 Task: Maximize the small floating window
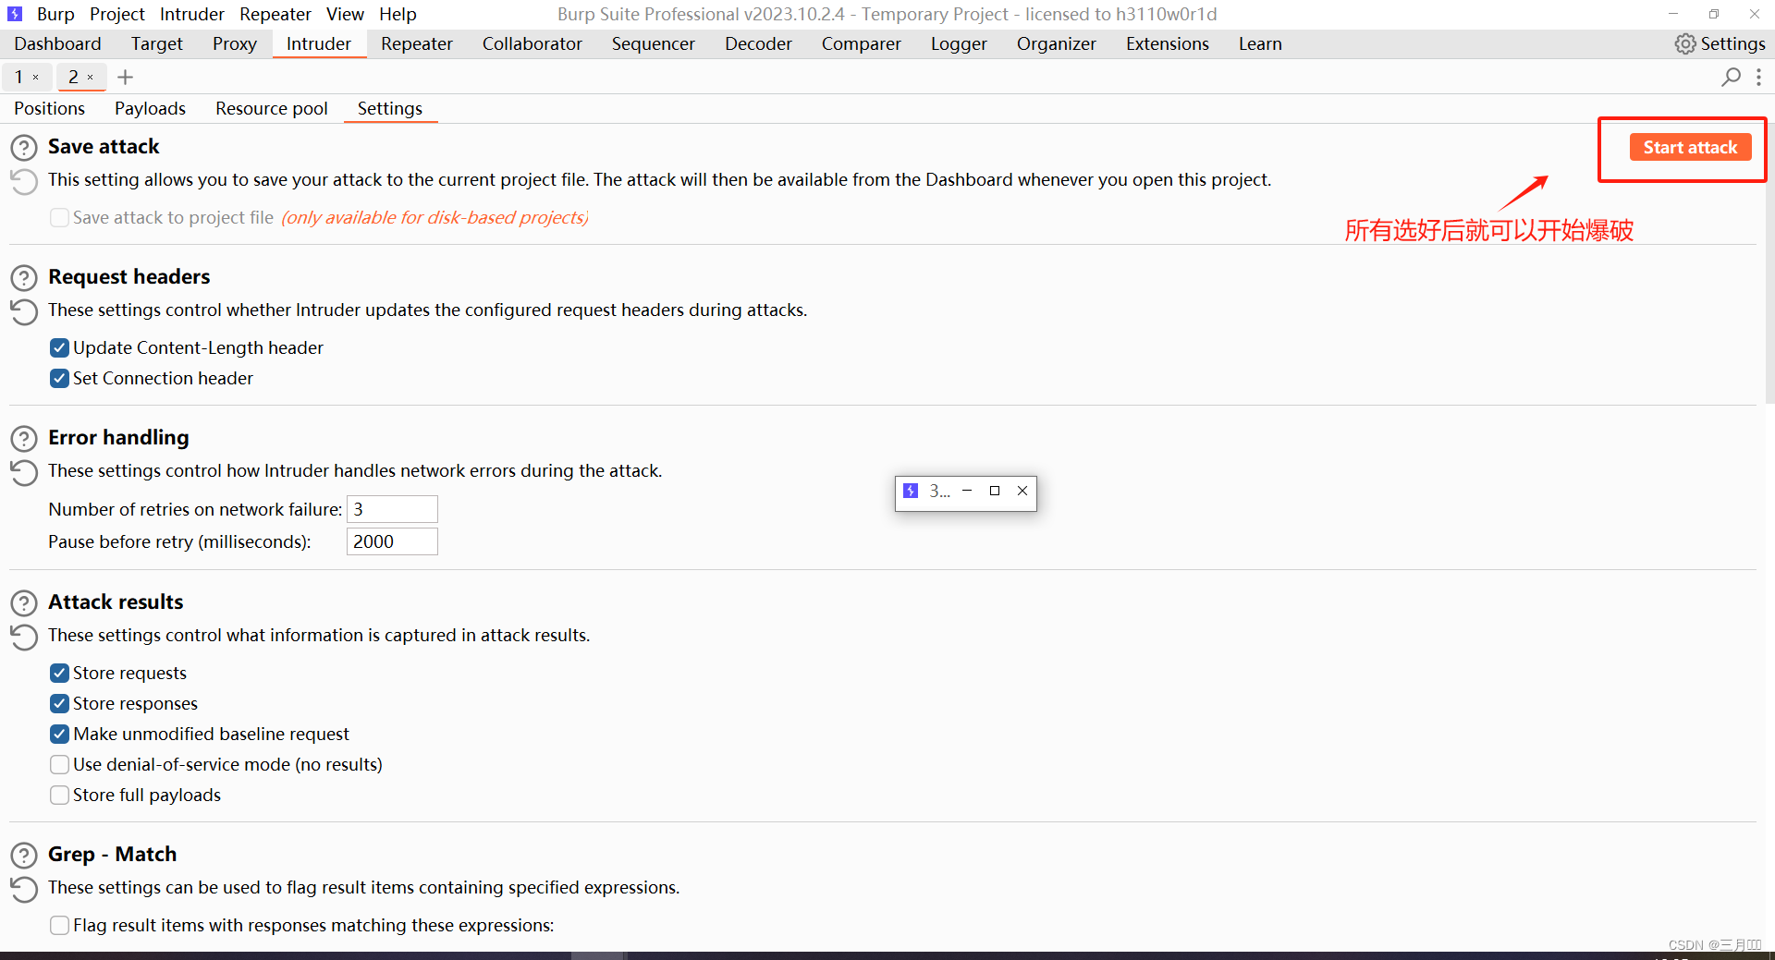pyautogui.click(x=995, y=491)
